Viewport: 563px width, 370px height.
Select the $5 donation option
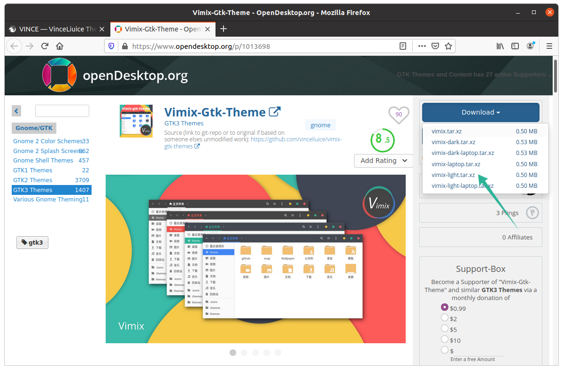[445, 328]
